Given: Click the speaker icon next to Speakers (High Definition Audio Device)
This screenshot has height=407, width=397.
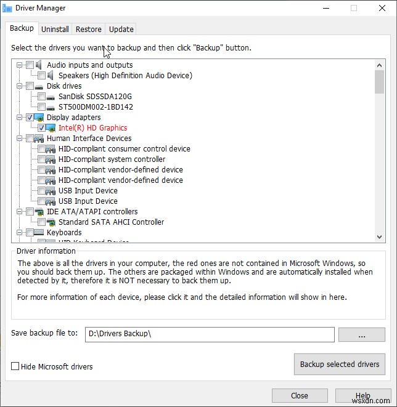Looking at the screenshot, I should [x=51, y=75].
